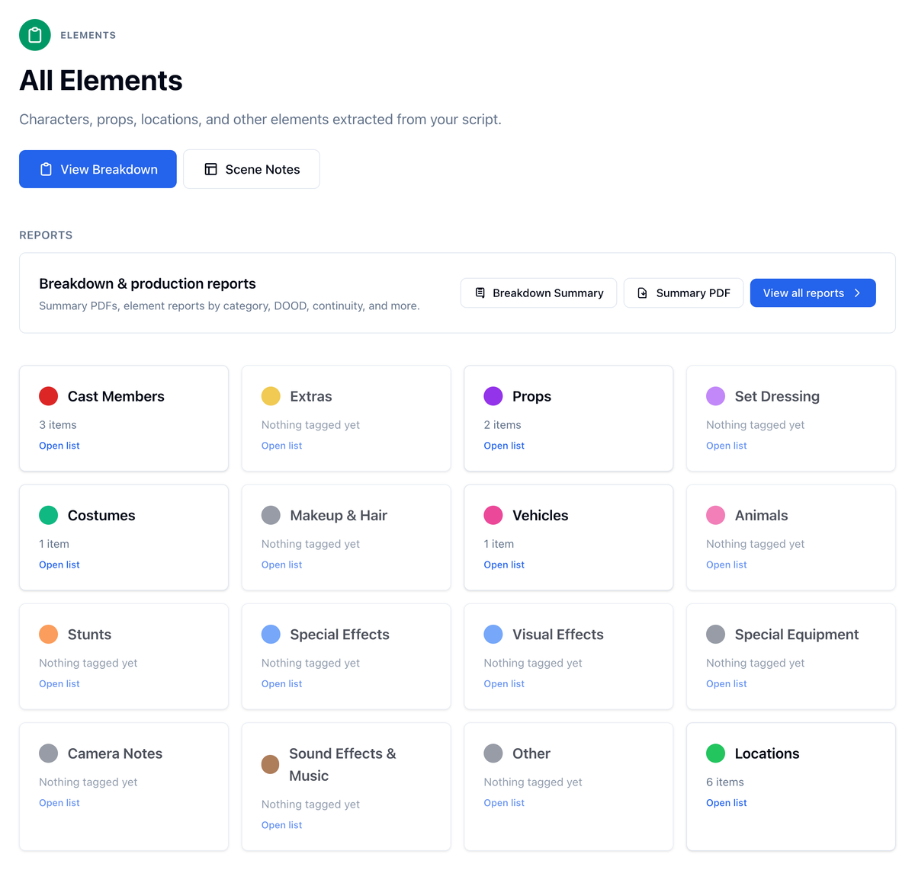The image size is (915, 870).
Task: Select the Cast Members card title
Action: [116, 396]
